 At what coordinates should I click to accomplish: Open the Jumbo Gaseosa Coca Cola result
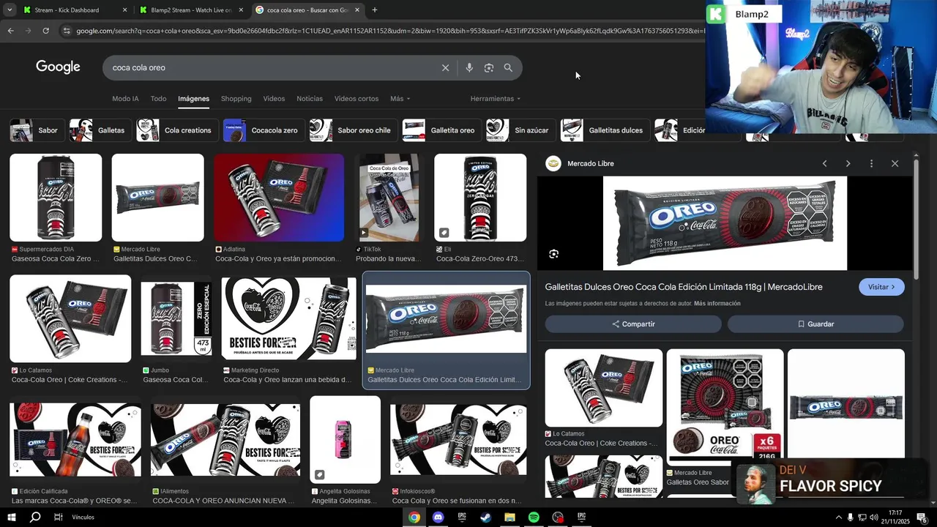(176, 318)
